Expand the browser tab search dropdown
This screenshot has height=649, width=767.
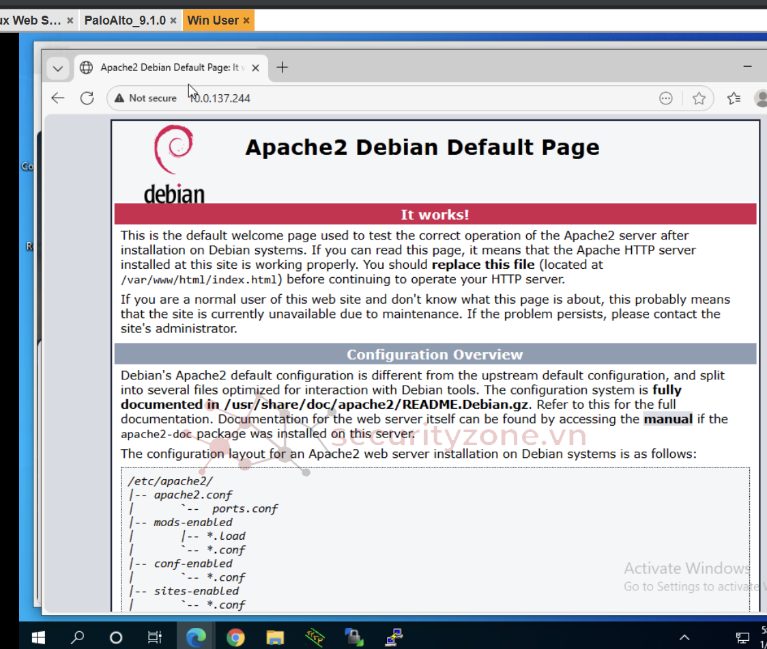(x=58, y=68)
